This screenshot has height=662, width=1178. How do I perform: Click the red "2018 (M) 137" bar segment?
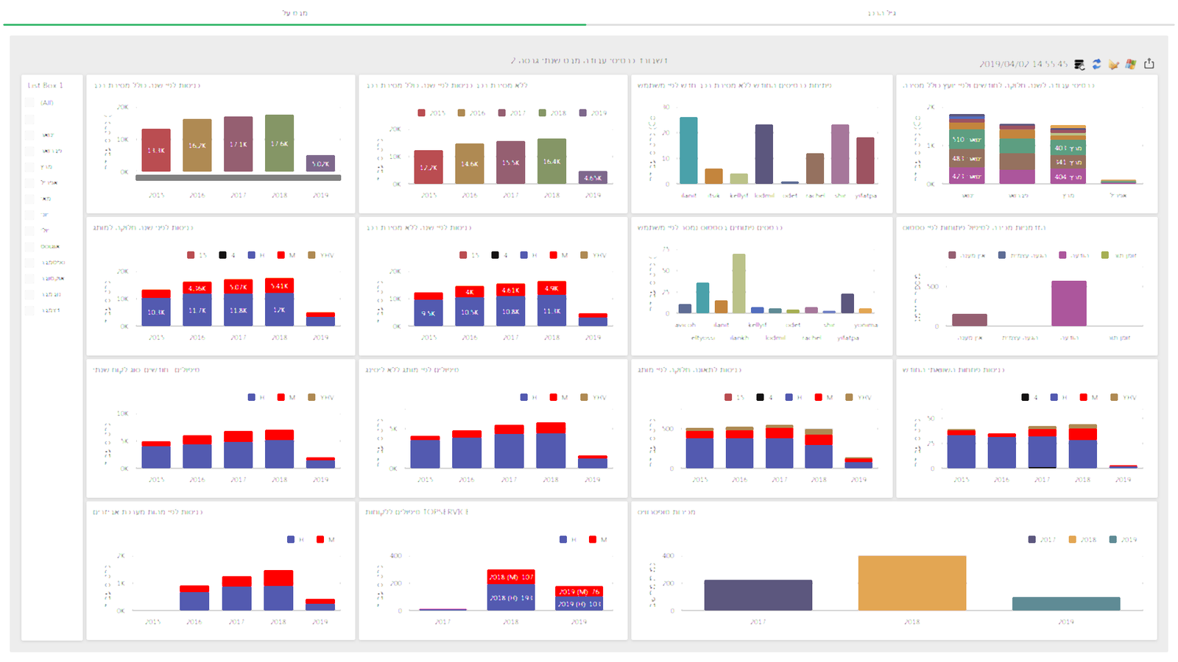tap(511, 577)
